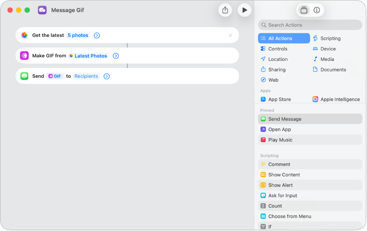
Task: Click the Sharing upload icon
Action: click(x=263, y=70)
